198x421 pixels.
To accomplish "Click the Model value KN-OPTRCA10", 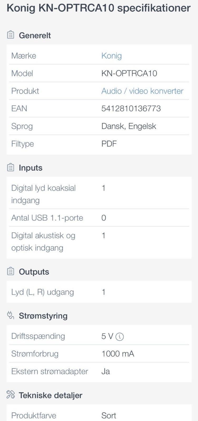I will [x=129, y=73].
